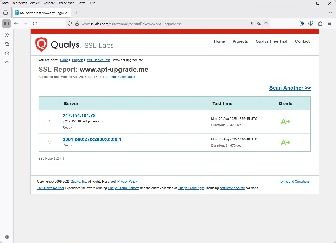Open history clock icon in sidebar

click(7, 53)
